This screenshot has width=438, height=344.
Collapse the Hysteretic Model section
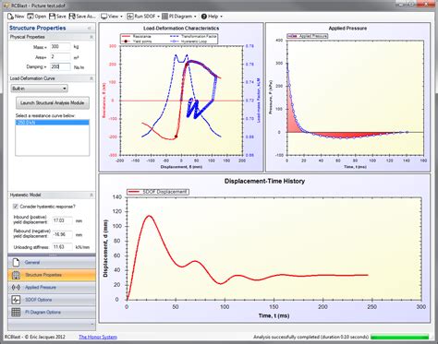[91, 195]
